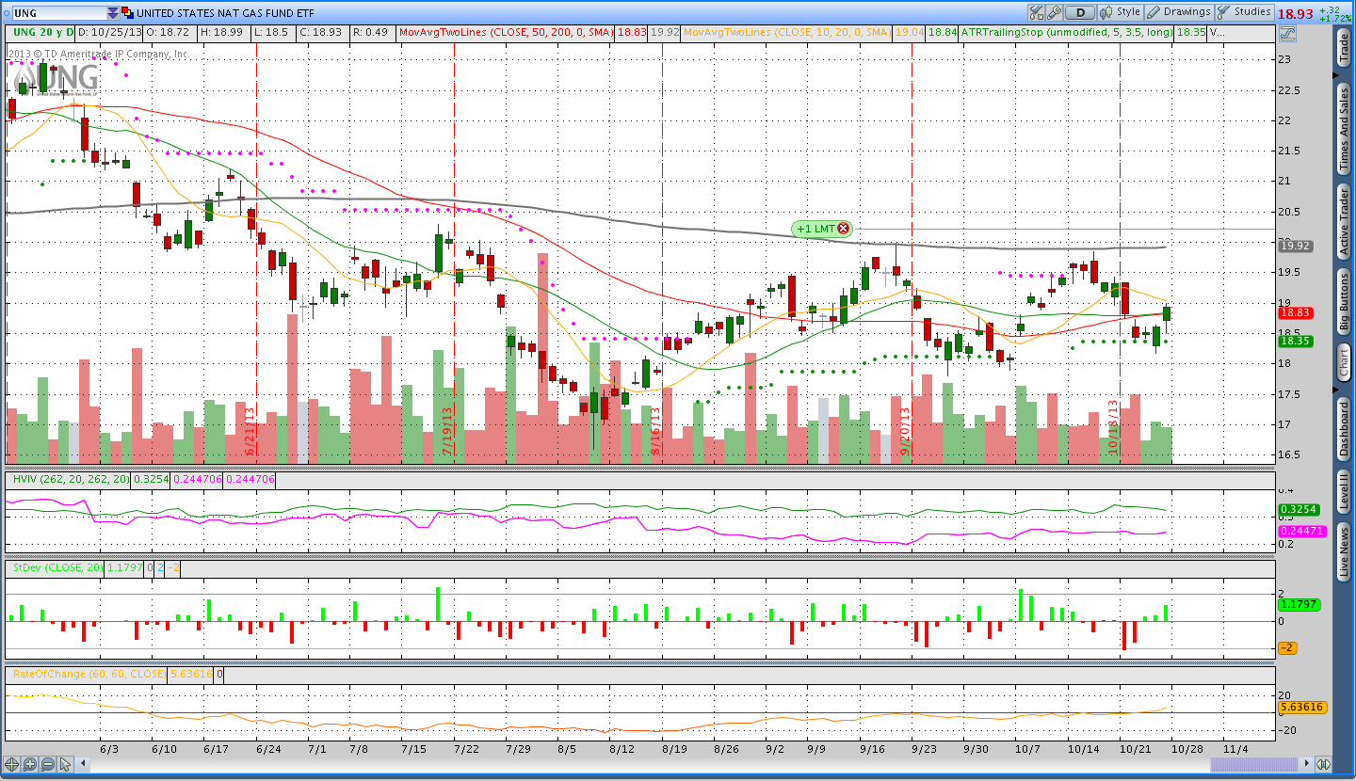Open the Live News side tab
1356x781 pixels.
(1344, 553)
